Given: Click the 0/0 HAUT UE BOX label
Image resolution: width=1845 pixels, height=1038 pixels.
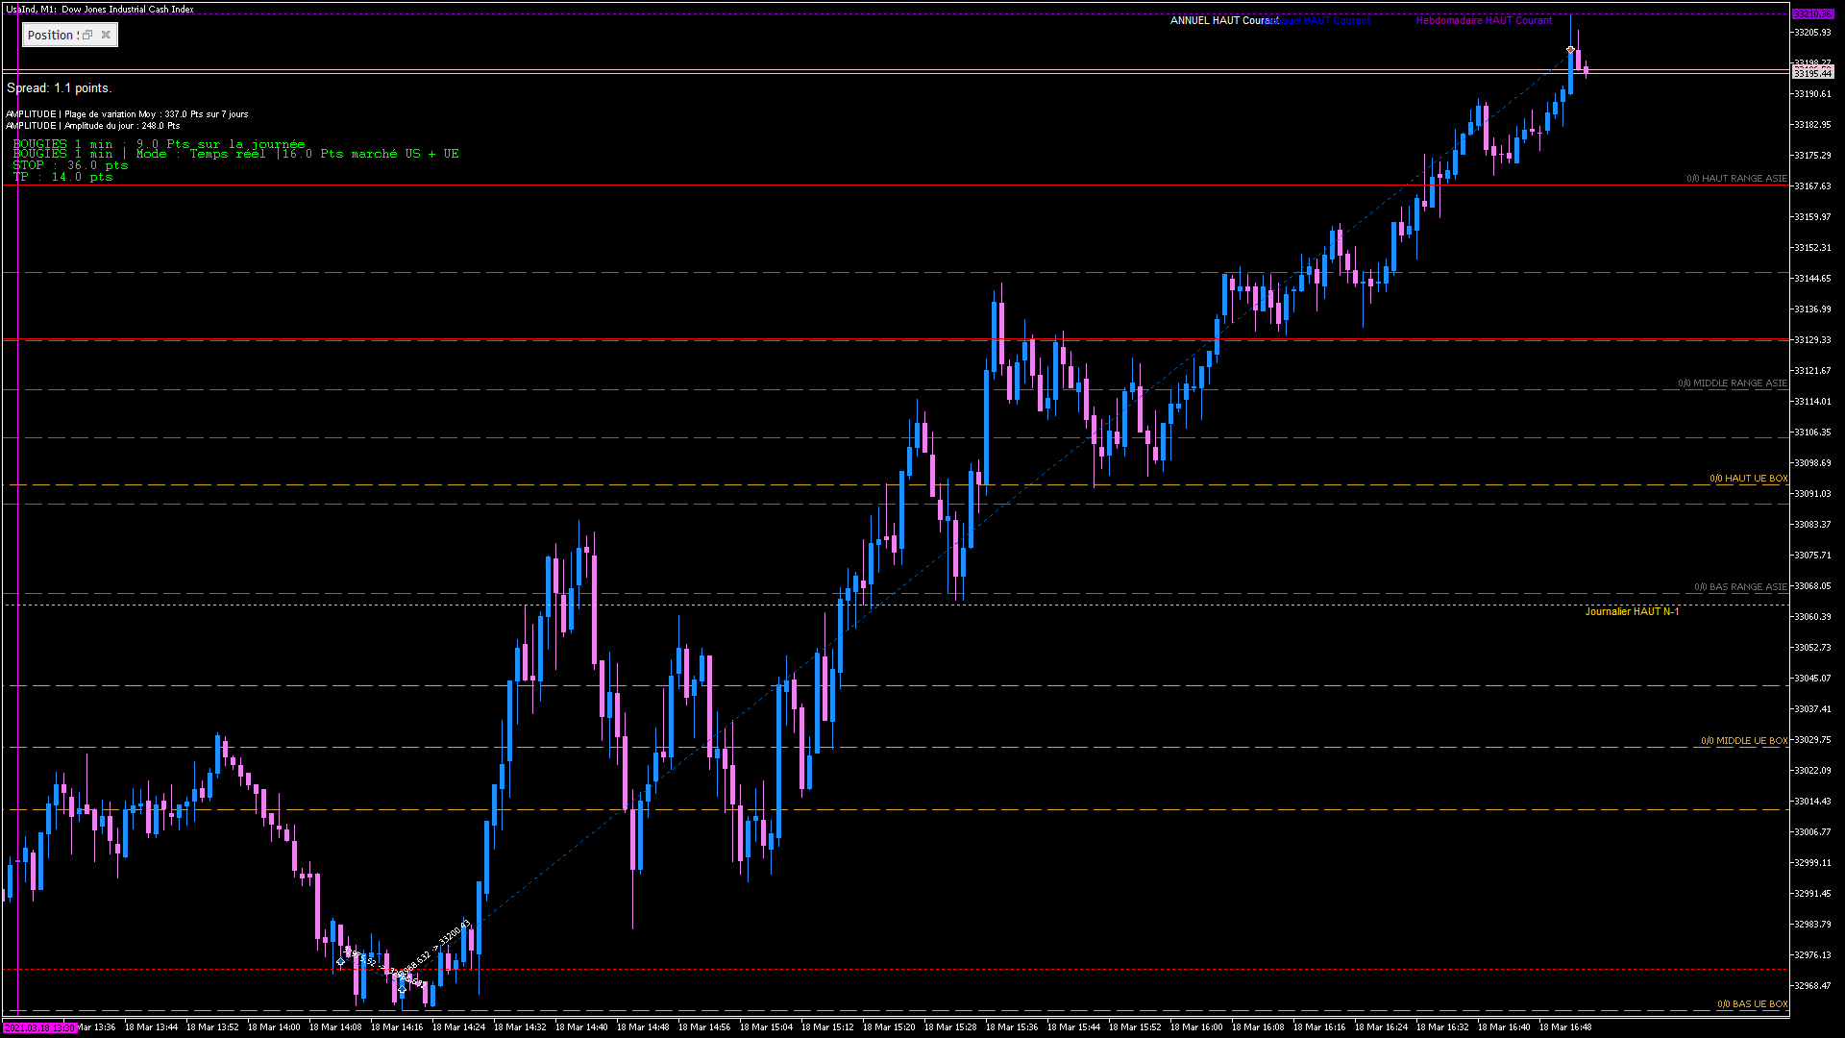Looking at the screenshot, I should pyautogui.click(x=1748, y=479).
